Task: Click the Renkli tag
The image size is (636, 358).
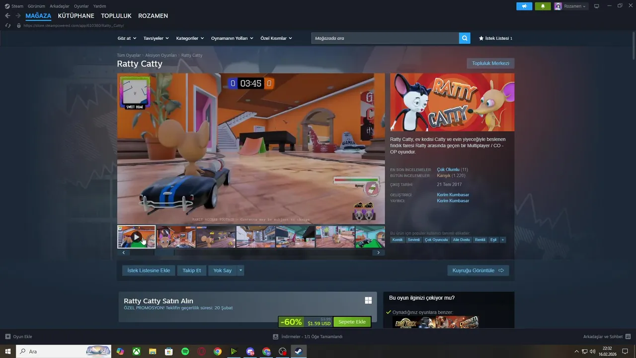Action: pyautogui.click(x=480, y=240)
